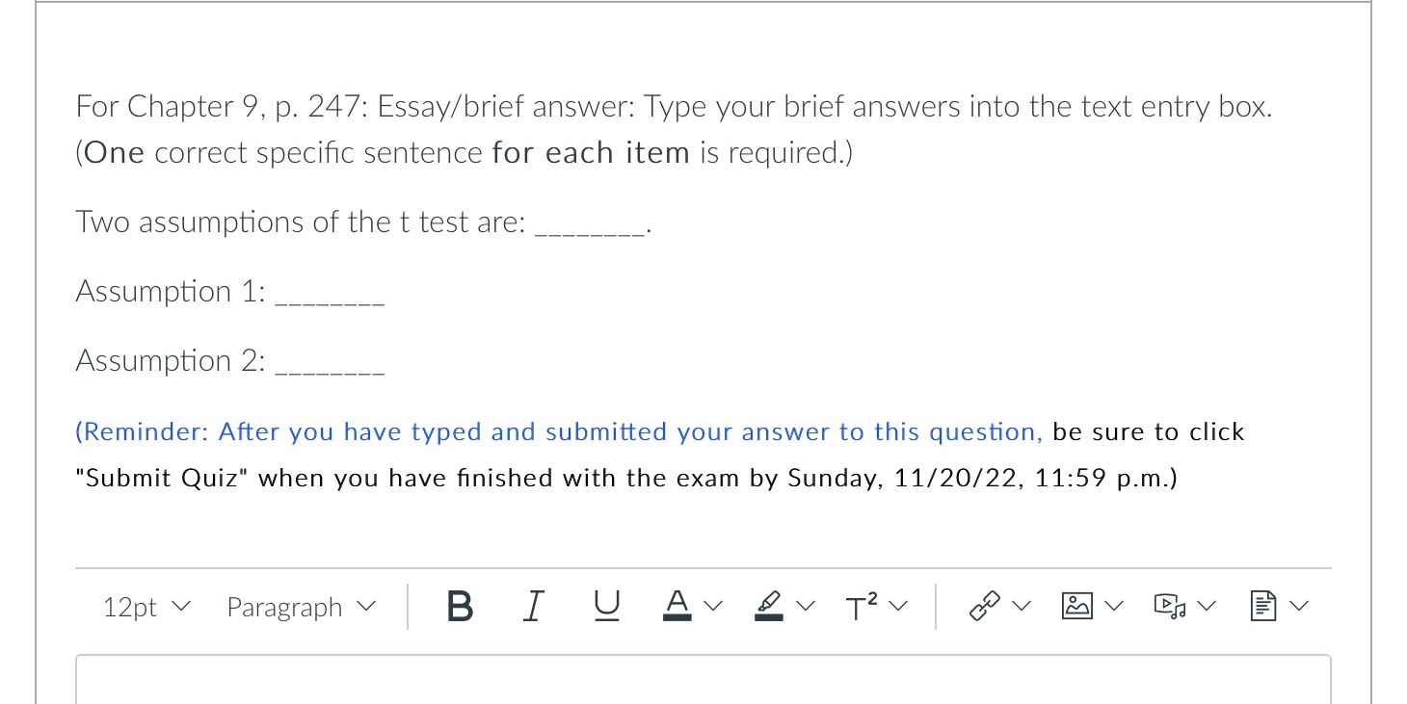Apply bold formatting with the B icon
1407x704 pixels.
tap(460, 606)
